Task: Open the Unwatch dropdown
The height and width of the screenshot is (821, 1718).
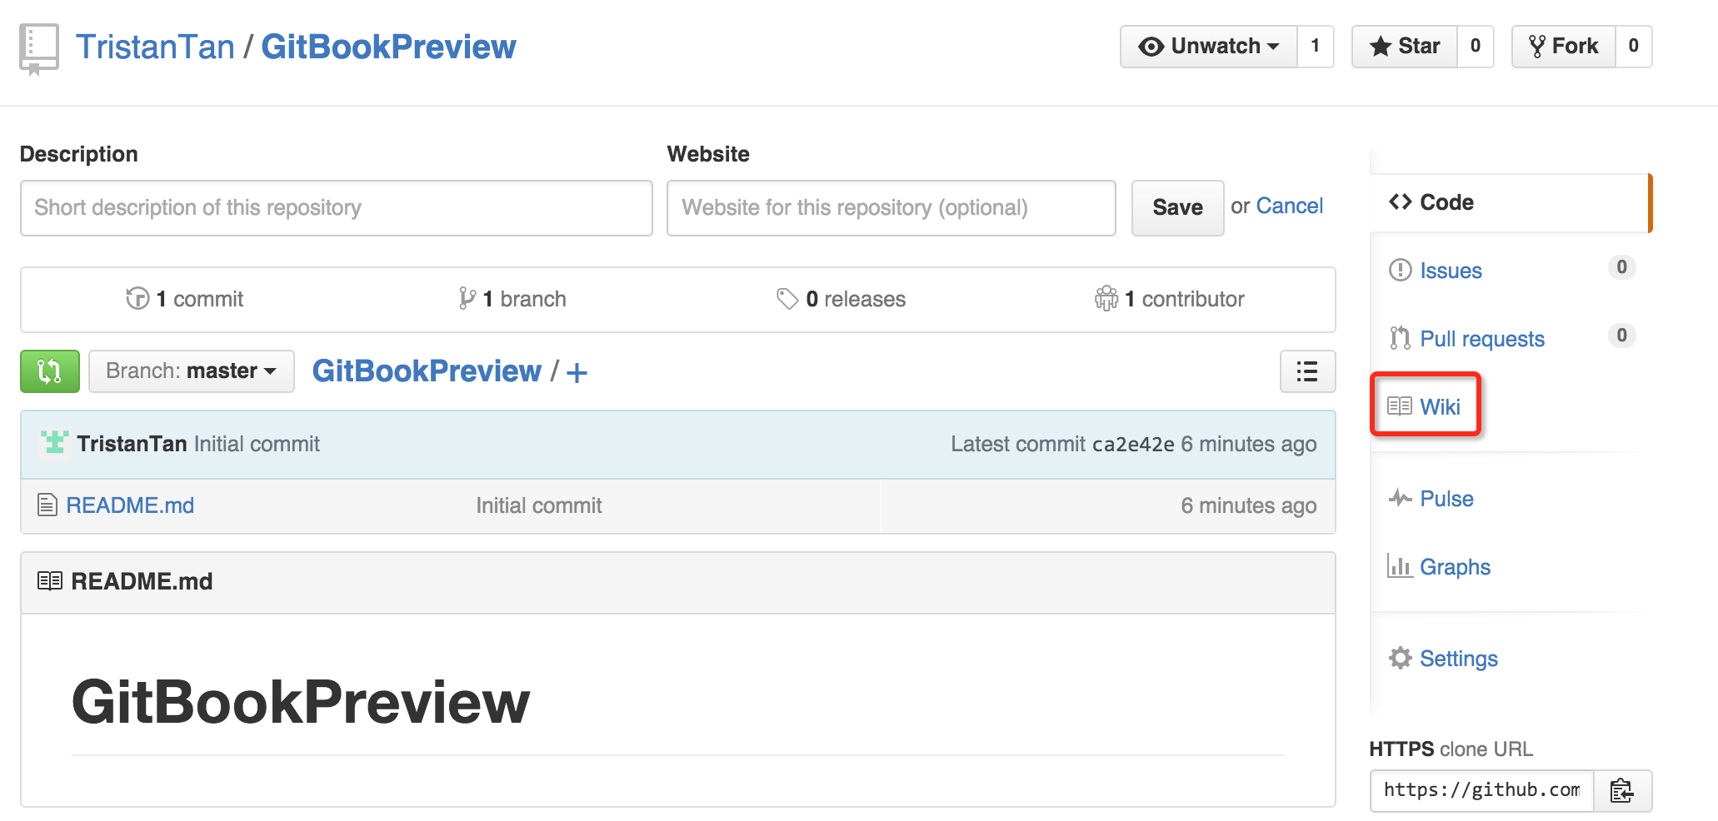Action: (1209, 47)
